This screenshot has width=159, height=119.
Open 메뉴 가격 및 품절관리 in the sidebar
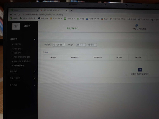pos(22,61)
